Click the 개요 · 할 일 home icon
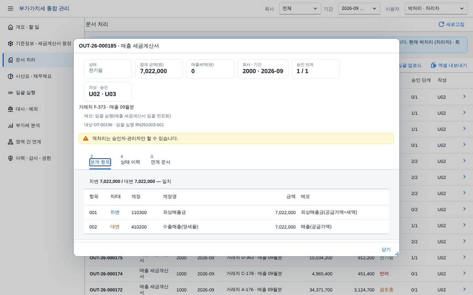The image size is (473, 295). click(11, 27)
